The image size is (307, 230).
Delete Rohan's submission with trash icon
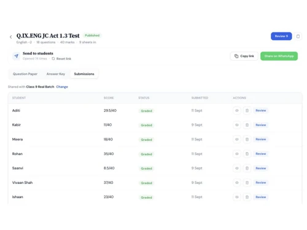[x=247, y=154]
